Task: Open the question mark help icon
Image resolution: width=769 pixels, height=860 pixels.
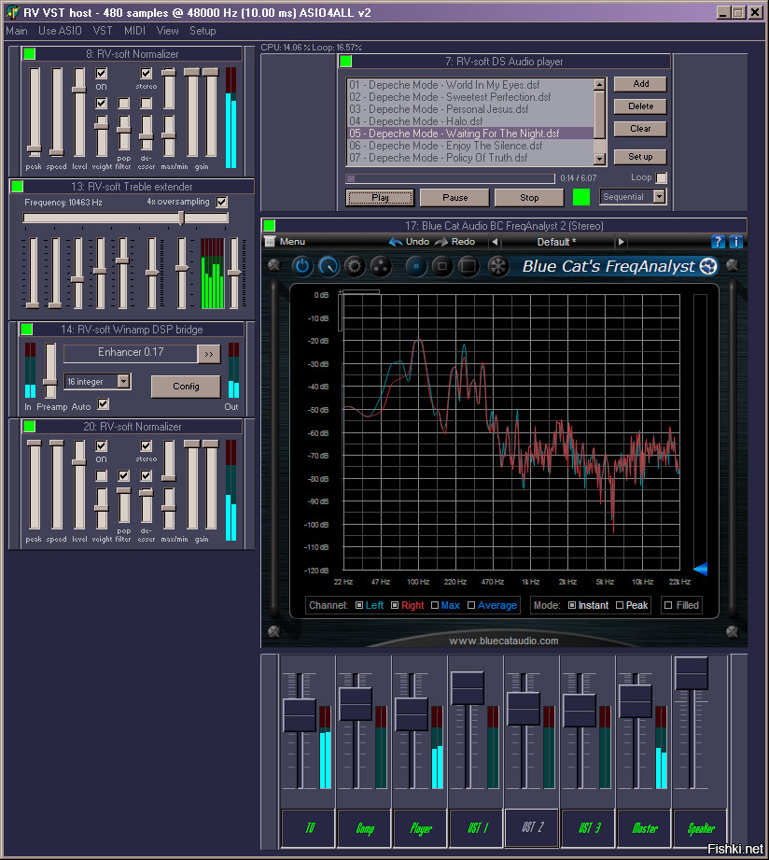Action: click(x=718, y=242)
